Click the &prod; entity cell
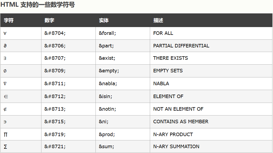Image resolution: width=273 pixels, height=153 pixels. click(107, 135)
